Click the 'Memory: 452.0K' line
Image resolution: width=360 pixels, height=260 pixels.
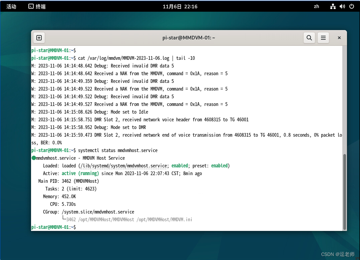tap(59, 197)
